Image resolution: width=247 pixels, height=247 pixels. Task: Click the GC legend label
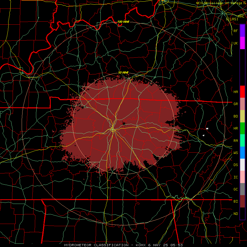tap(235, 189)
